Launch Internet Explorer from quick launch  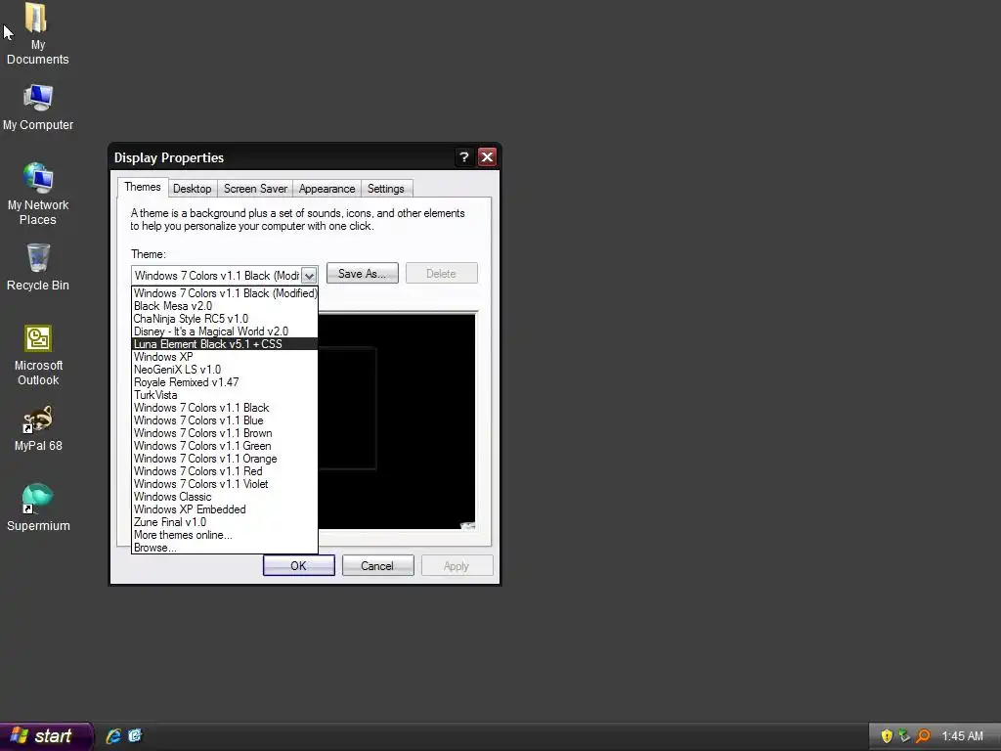point(113,735)
